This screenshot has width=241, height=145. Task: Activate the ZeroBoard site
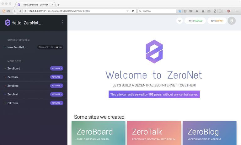click(x=56, y=69)
